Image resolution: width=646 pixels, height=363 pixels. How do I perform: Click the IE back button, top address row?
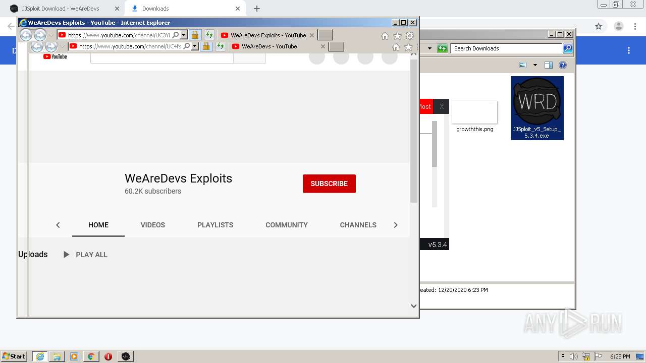point(26,35)
